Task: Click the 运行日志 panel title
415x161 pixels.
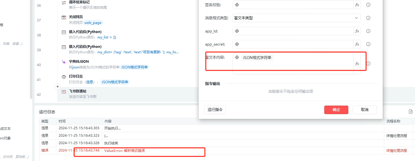Action: click(47, 112)
